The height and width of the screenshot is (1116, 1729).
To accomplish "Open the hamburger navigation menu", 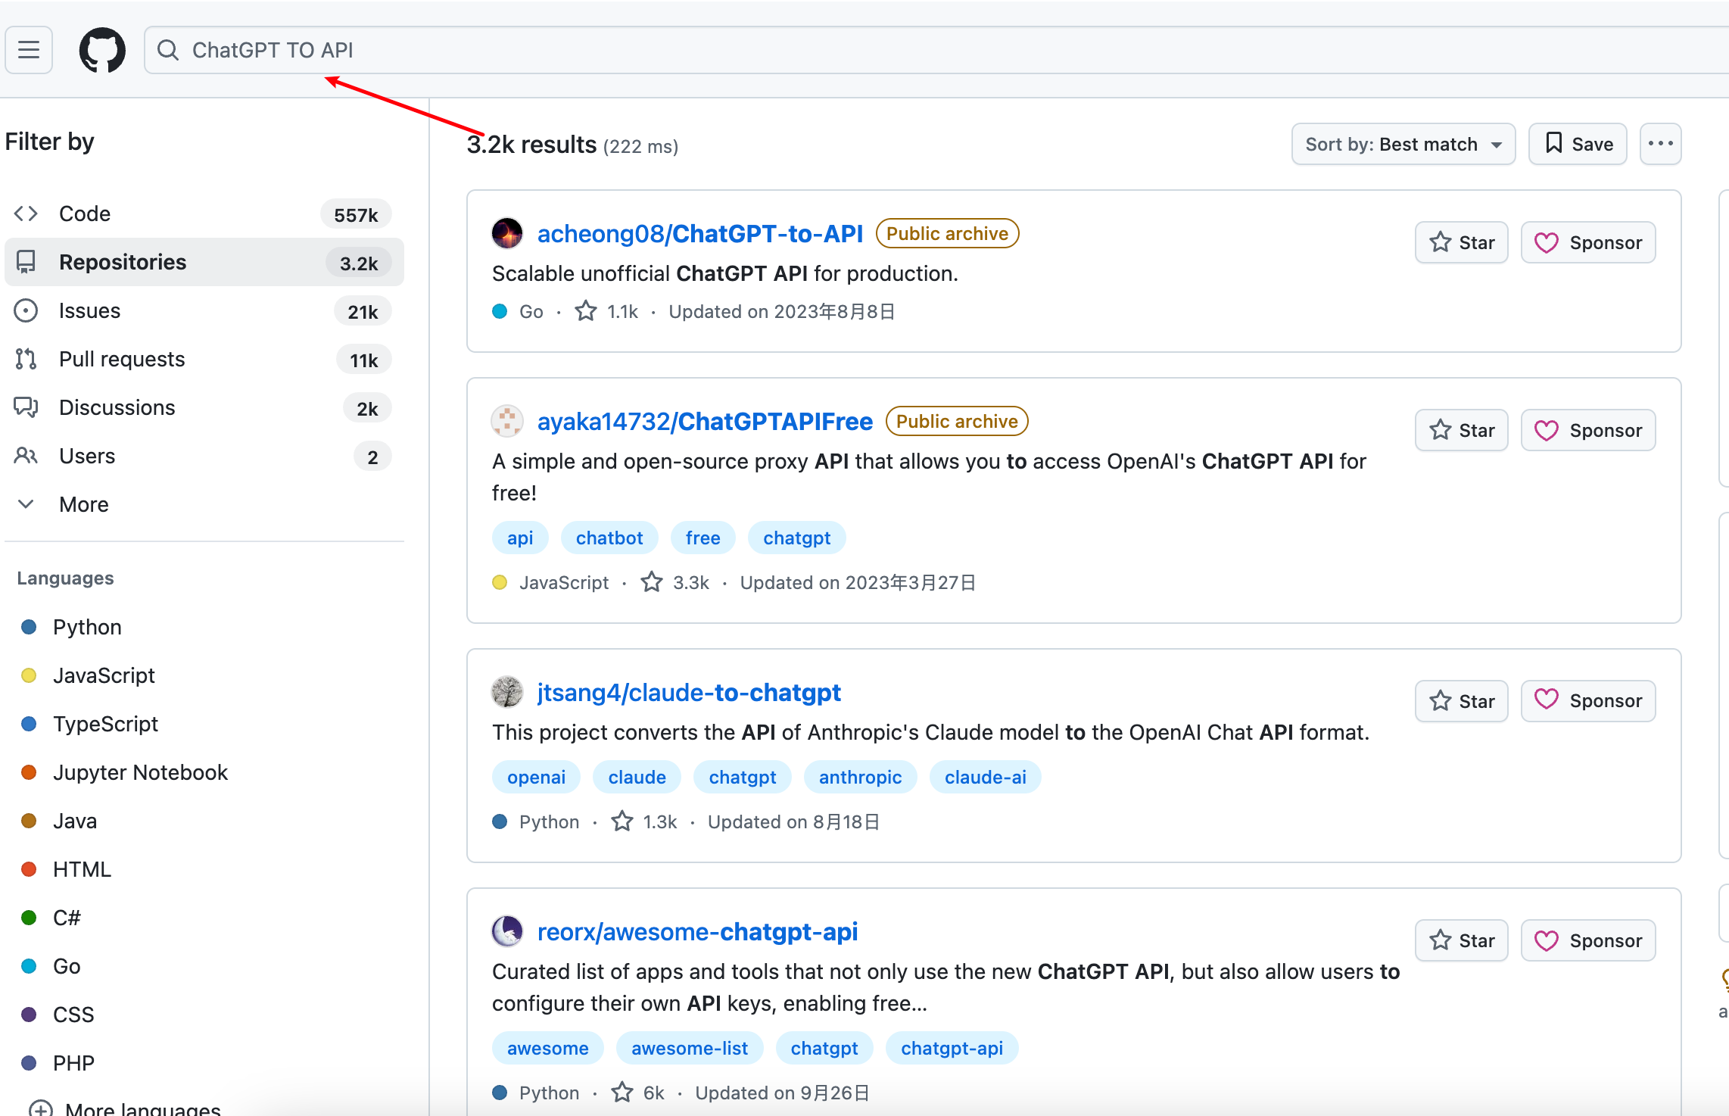I will [x=28, y=49].
